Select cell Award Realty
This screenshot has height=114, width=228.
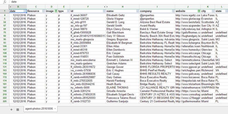click(x=157, y=26)
